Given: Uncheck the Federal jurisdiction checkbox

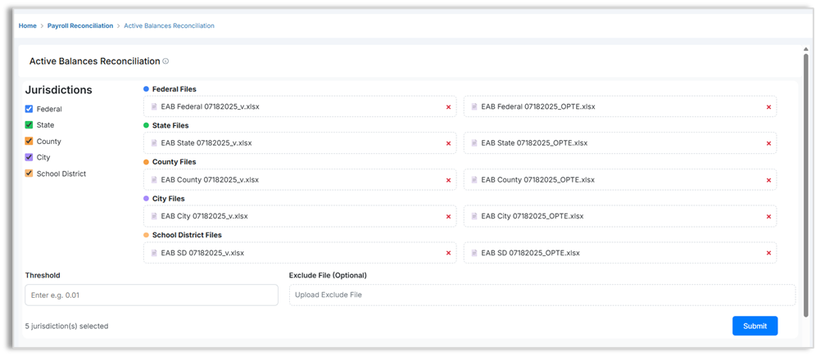Looking at the screenshot, I should coord(29,109).
